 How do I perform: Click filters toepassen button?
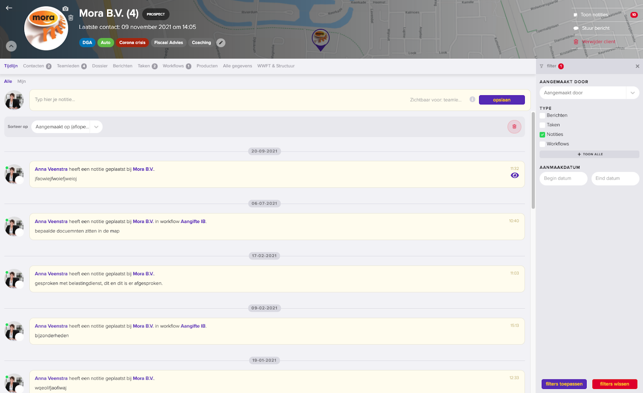pos(564,384)
